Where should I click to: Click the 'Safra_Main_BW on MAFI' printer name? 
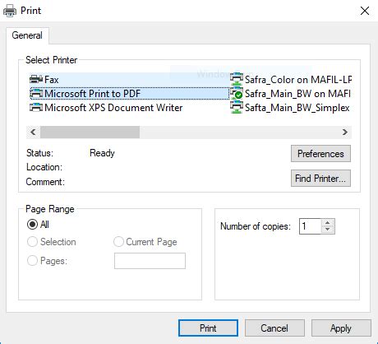pyautogui.click(x=297, y=94)
